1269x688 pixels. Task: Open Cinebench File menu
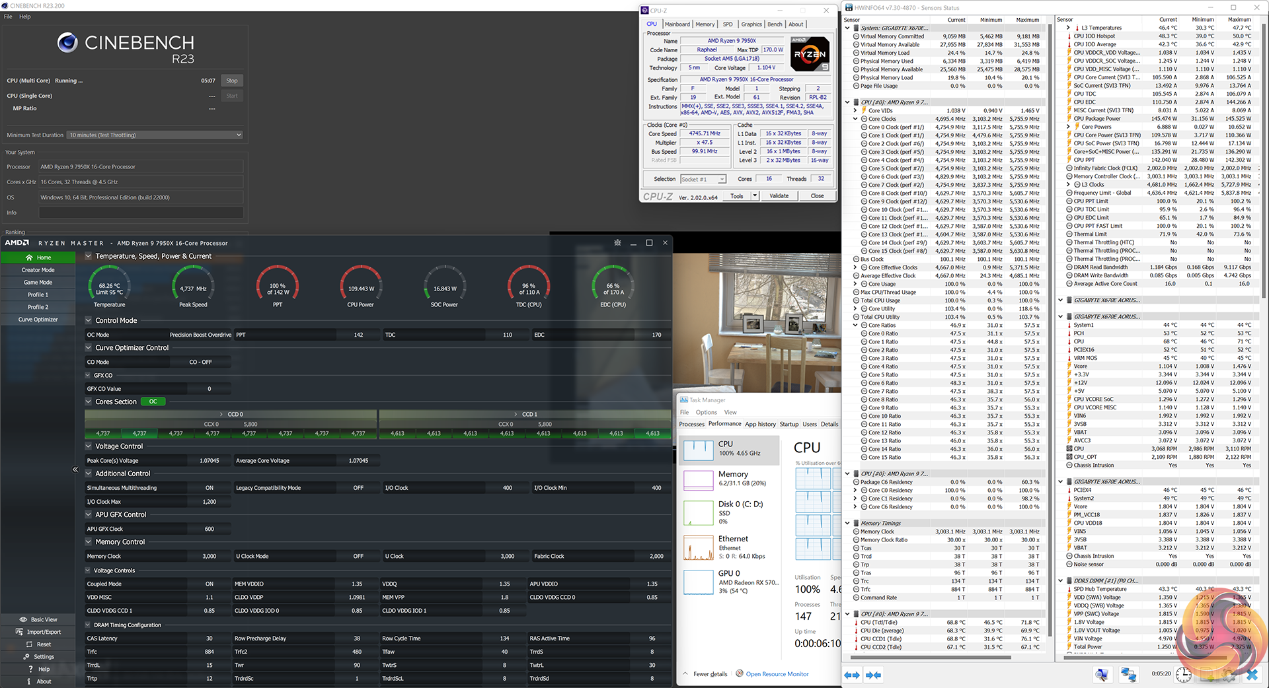pyautogui.click(x=8, y=17)
